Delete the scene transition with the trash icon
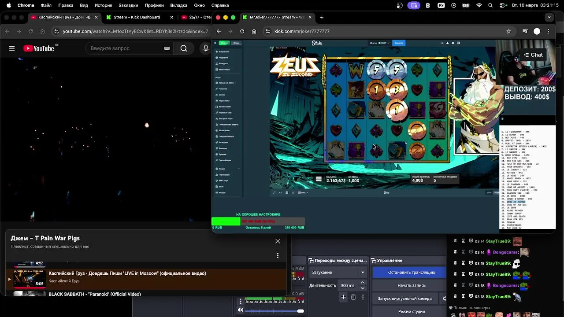This screenshot has height=317, width=564. [353, 297]
